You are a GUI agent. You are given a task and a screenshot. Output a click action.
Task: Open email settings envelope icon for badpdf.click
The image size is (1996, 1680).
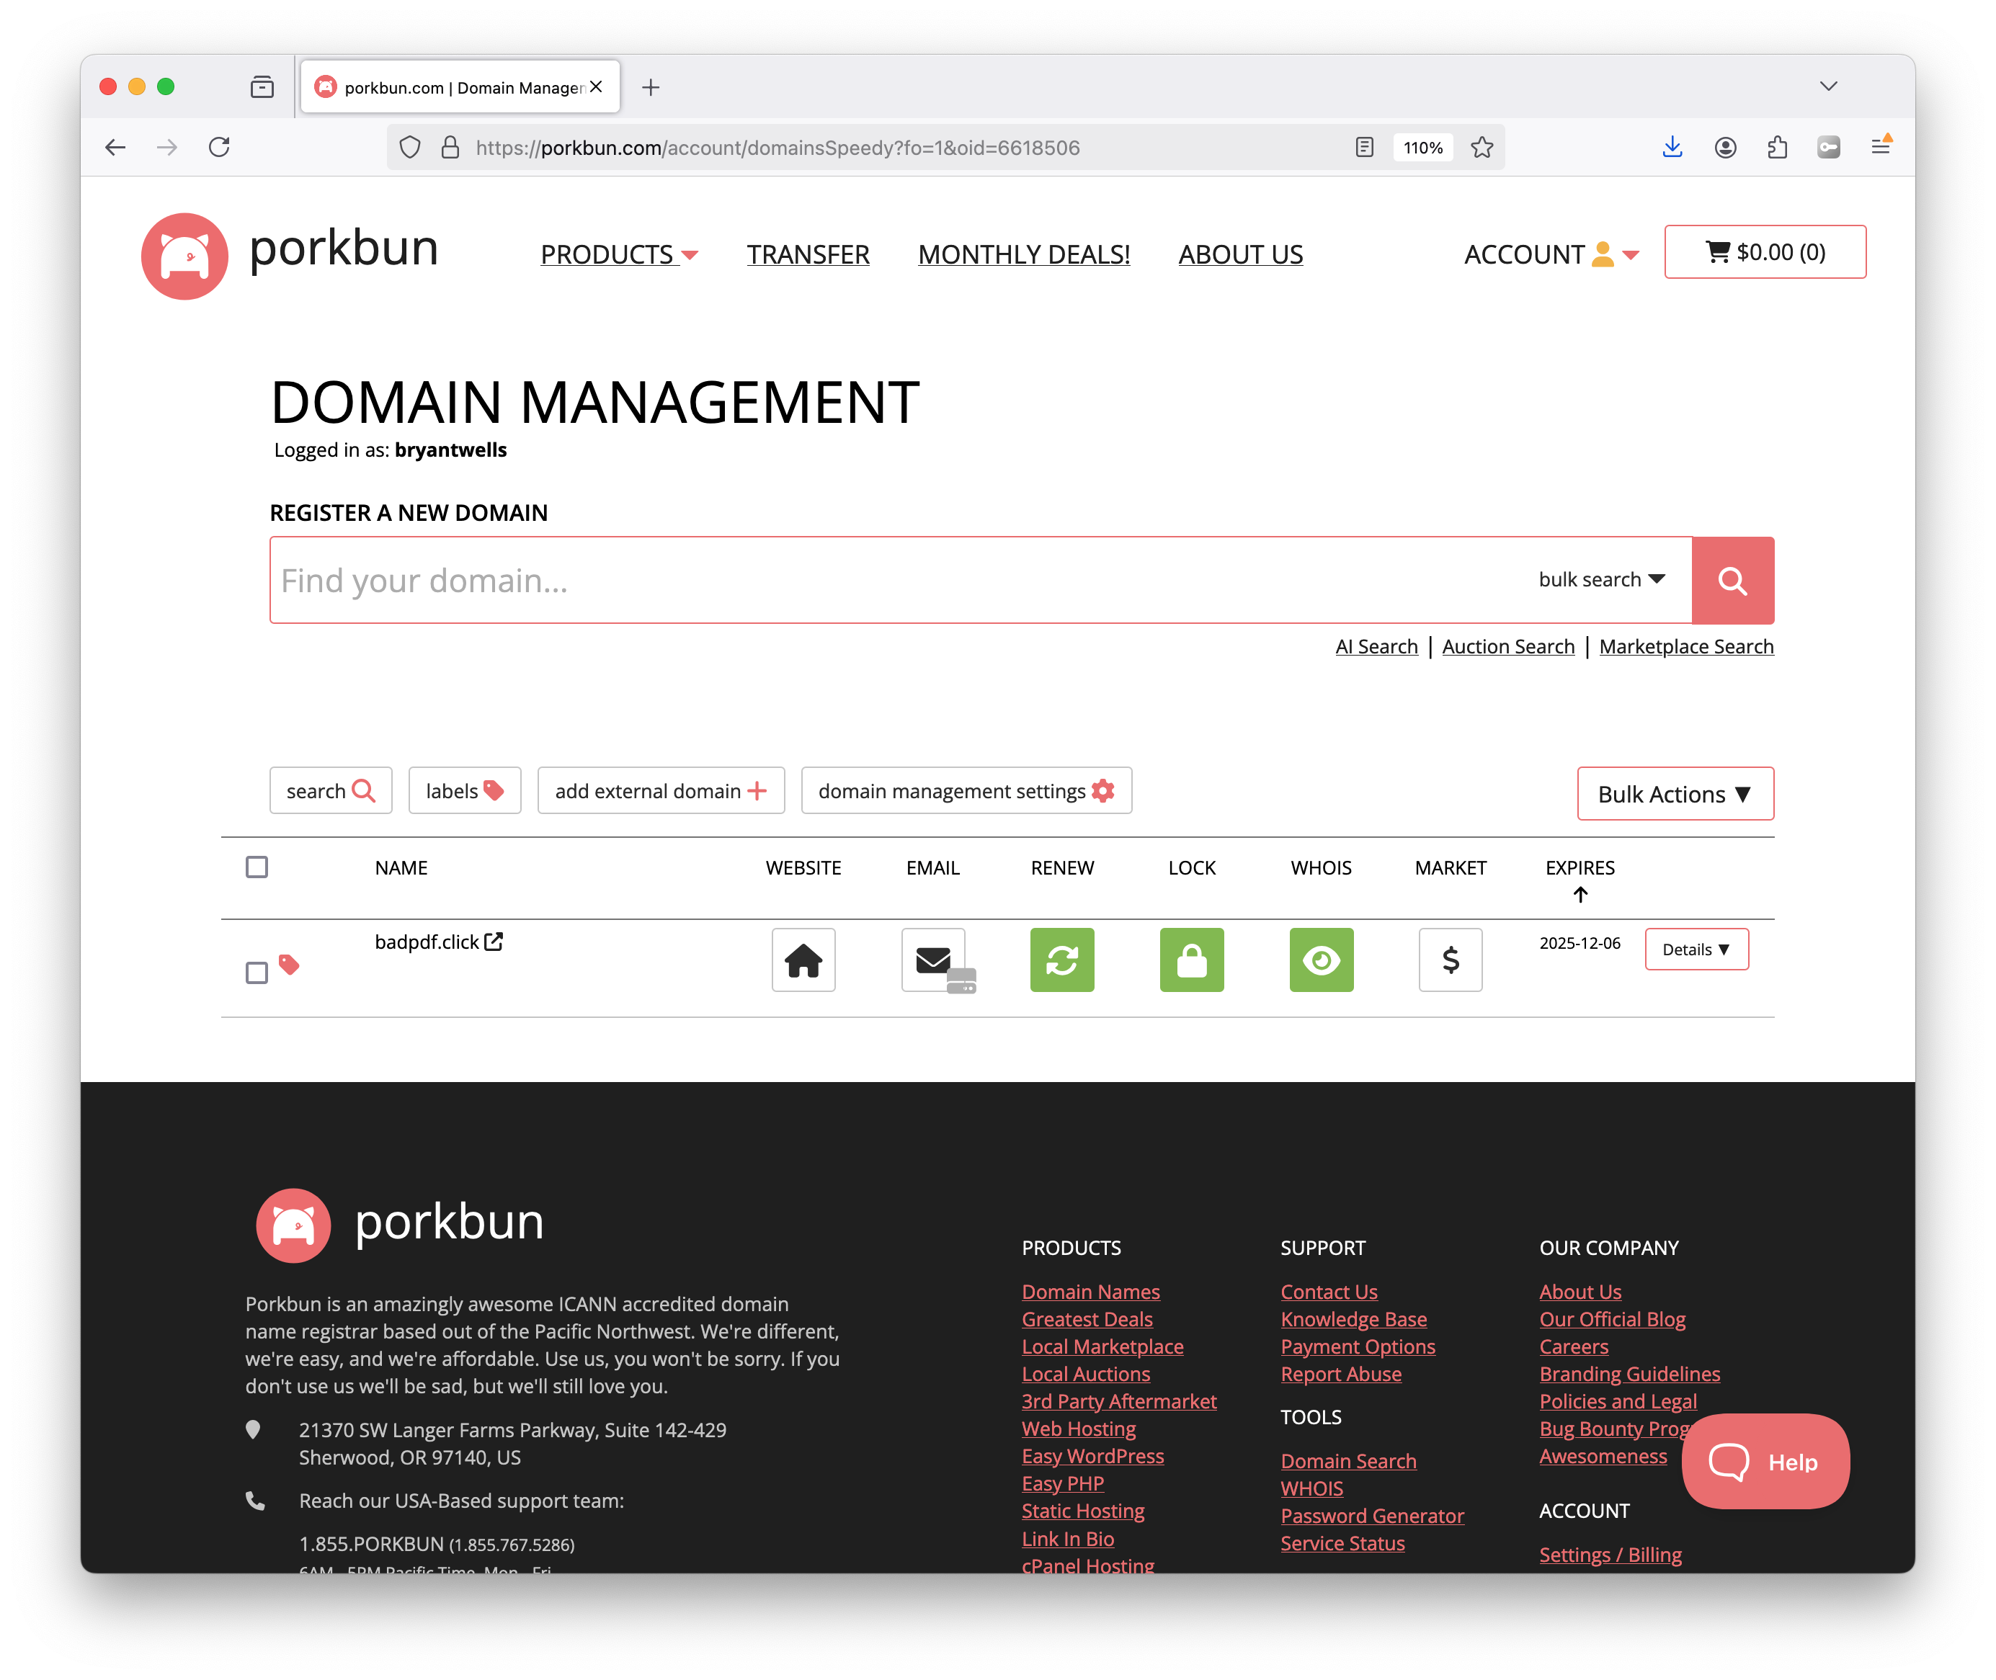point(934,960)
